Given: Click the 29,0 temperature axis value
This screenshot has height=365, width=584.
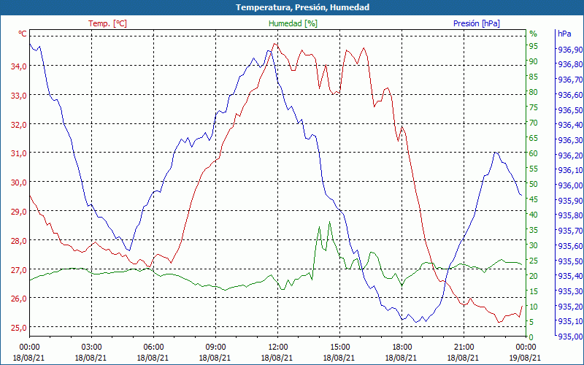Looking at the screenshot, I should 19,212.
